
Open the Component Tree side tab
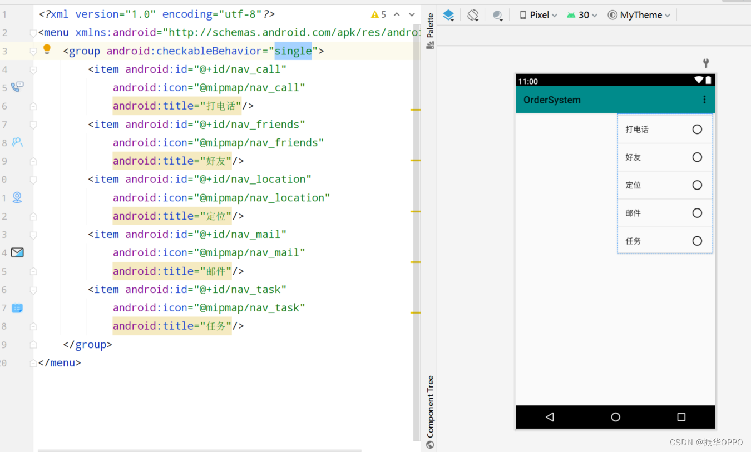[x=430, y=411]
